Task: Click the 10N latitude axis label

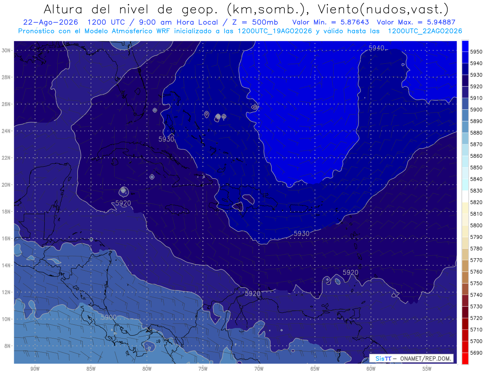Action: 7,319
